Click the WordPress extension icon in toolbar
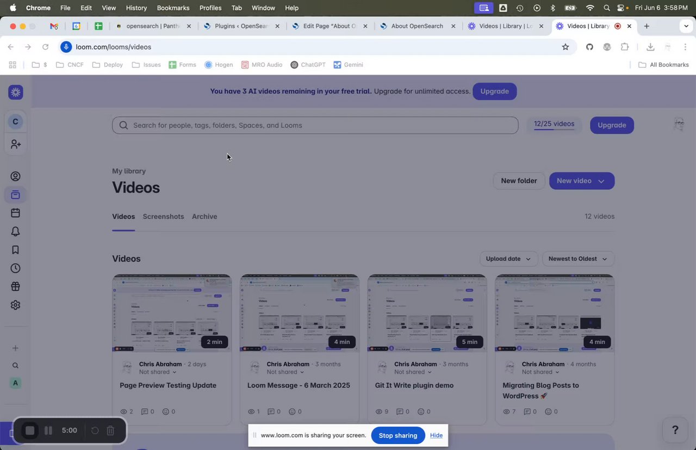The height and width of the screenshot is (450, 696). (x=607, y=47)
